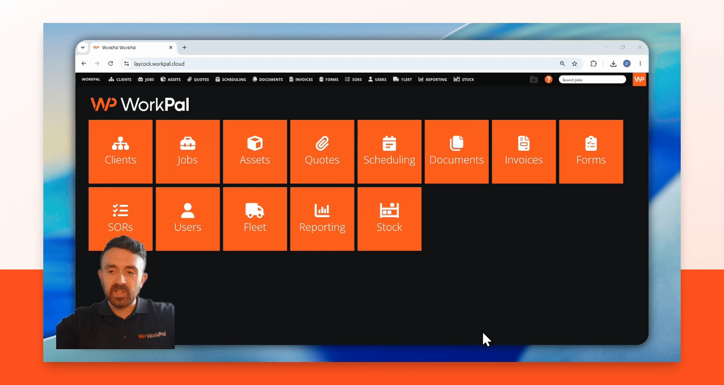Viewport: 724px width, 385px height.
Task: Open the large orange Quotes tile
Action: pyautogui.click(x=322, y=152)
